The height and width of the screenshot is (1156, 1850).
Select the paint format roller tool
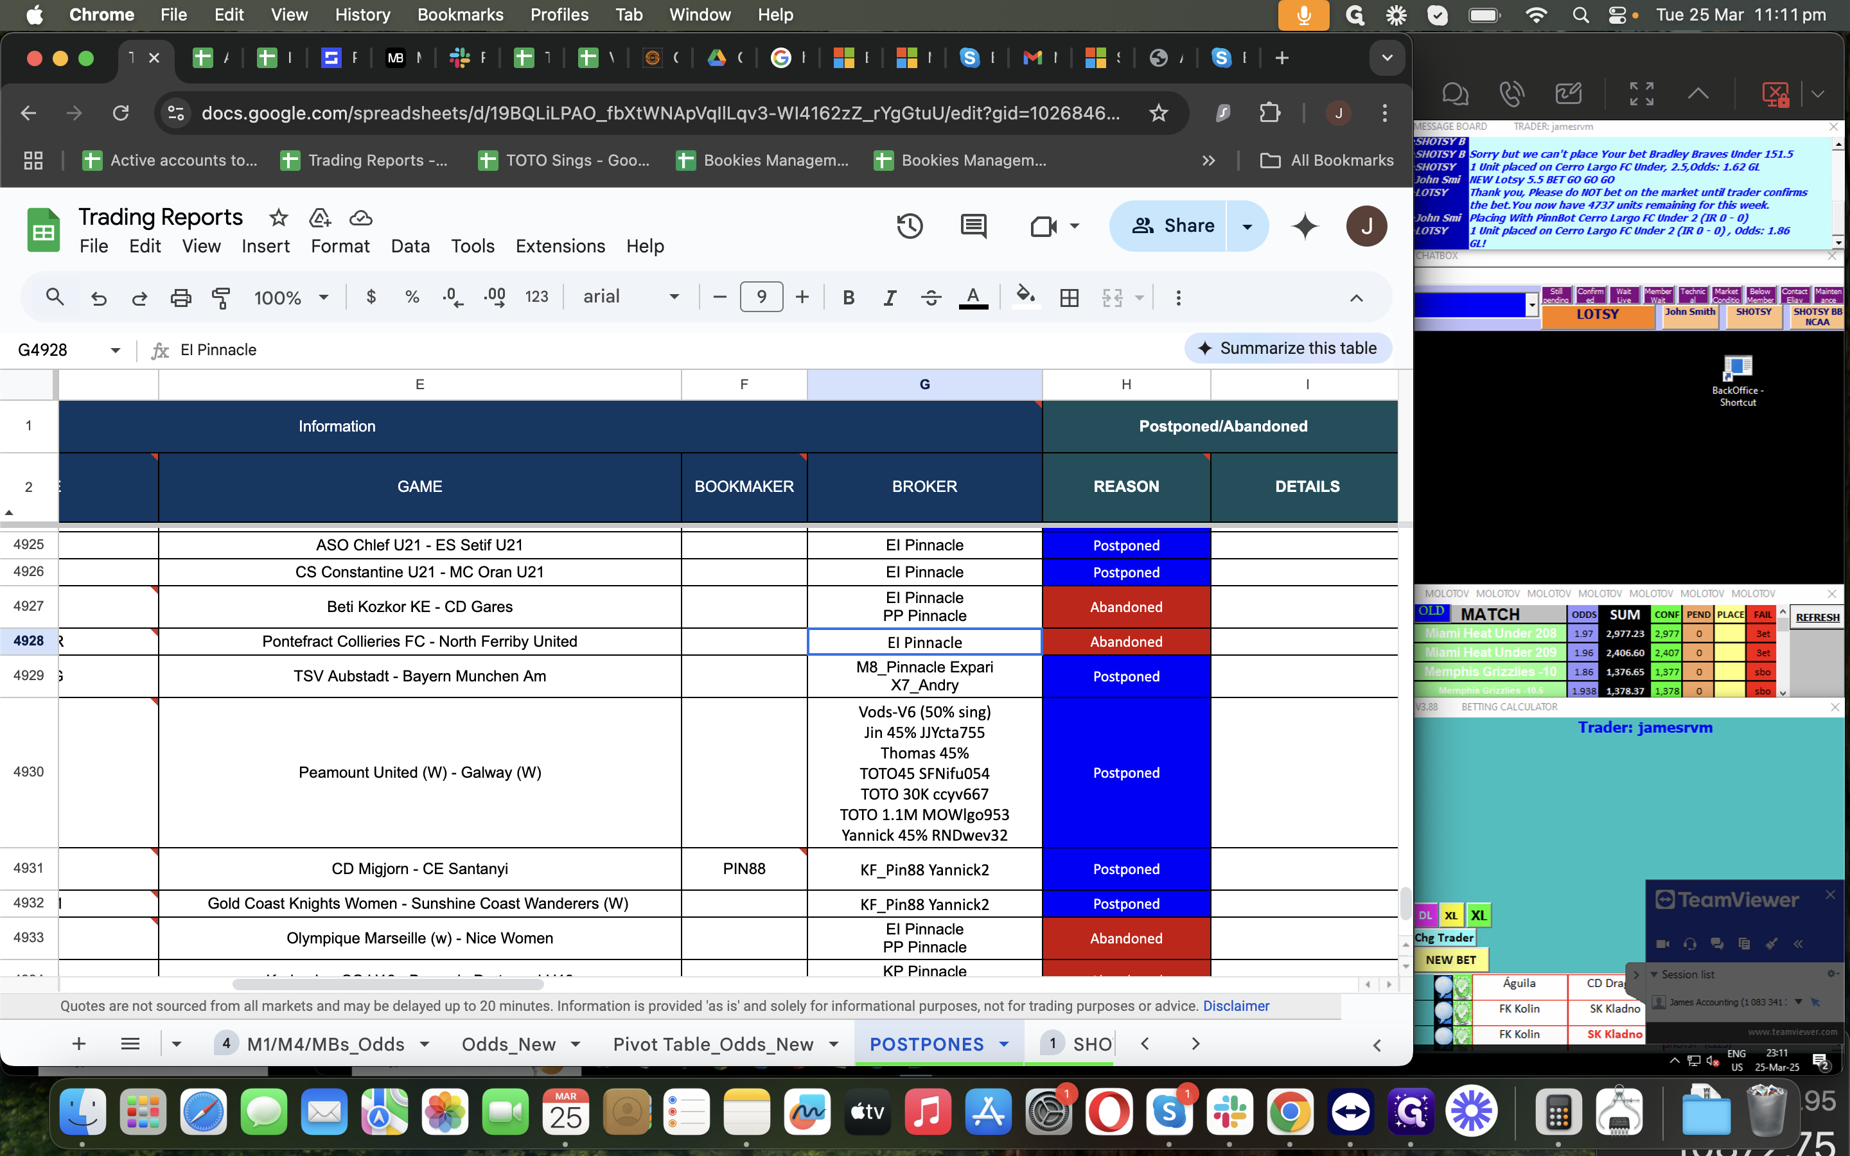pos(221,297)
